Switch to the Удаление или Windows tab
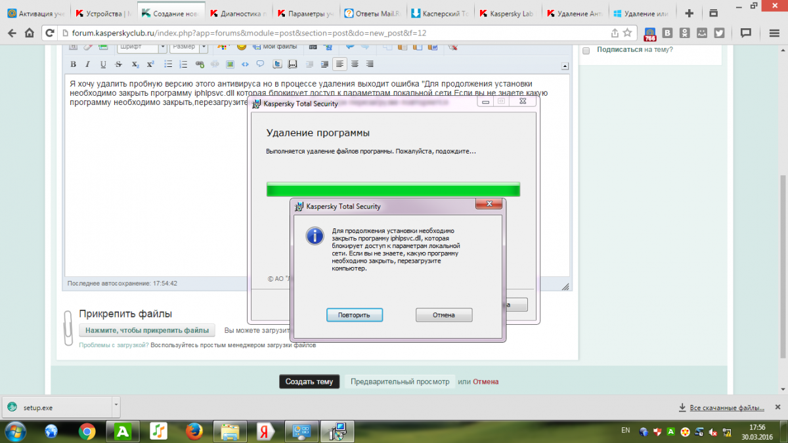 coord(642,13)
